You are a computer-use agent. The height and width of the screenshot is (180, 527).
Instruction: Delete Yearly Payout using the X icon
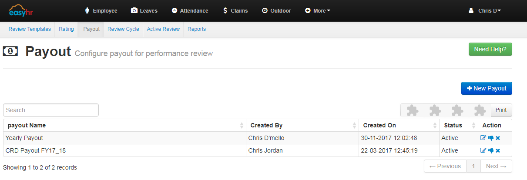coord(498,138)
